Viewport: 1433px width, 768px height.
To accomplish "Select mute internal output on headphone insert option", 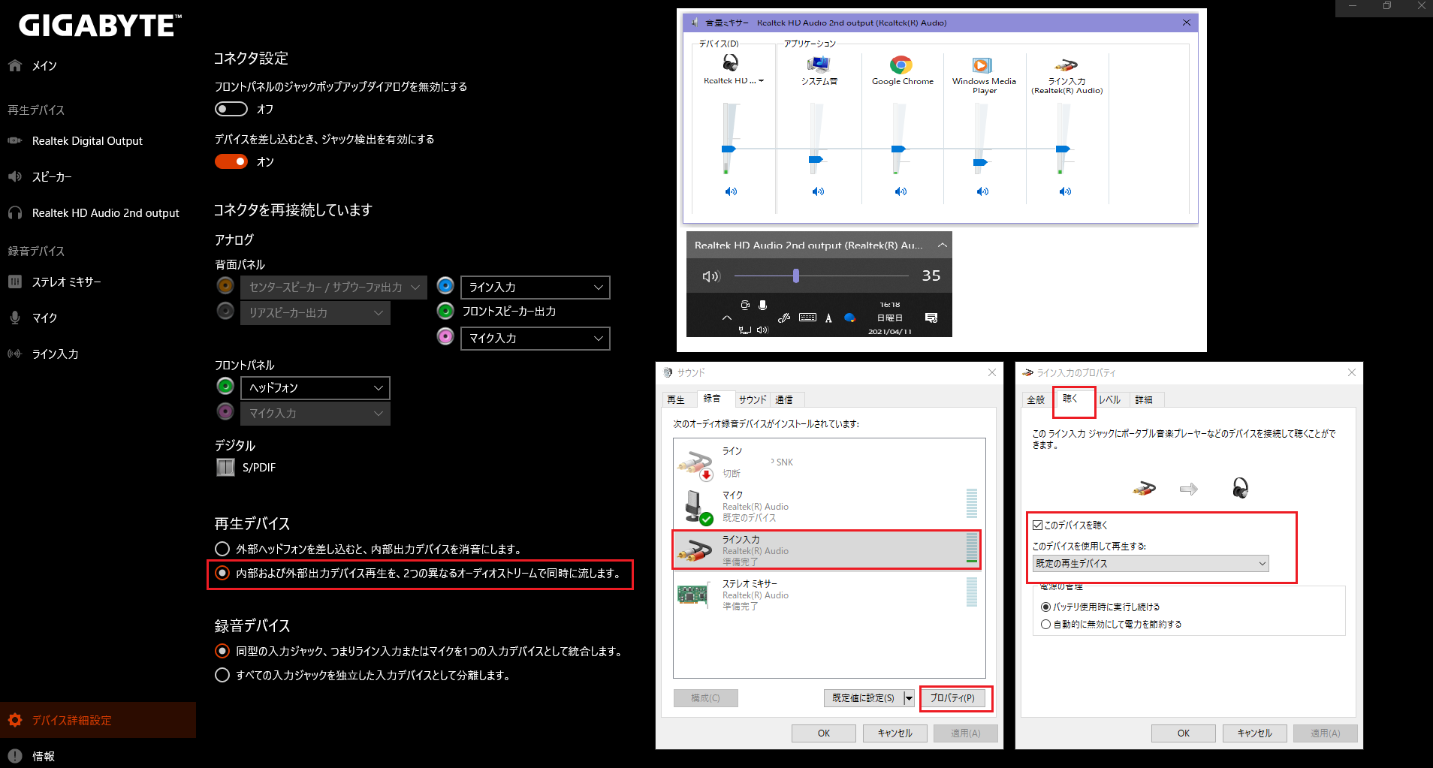I will point(222,549).
